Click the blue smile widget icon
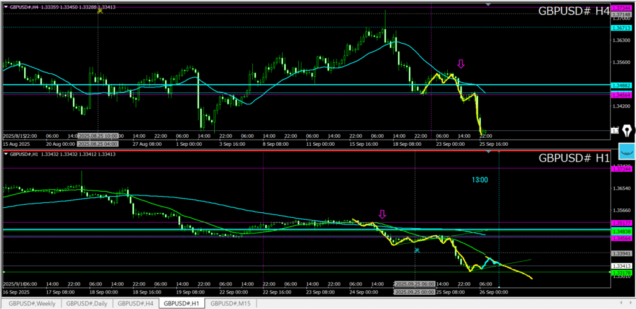The image size is (636, 309). click(x=627, y=151)
